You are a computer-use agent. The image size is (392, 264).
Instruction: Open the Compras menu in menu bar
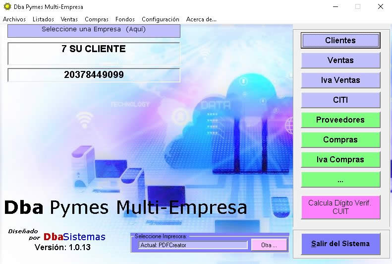[x=97, y=19]
